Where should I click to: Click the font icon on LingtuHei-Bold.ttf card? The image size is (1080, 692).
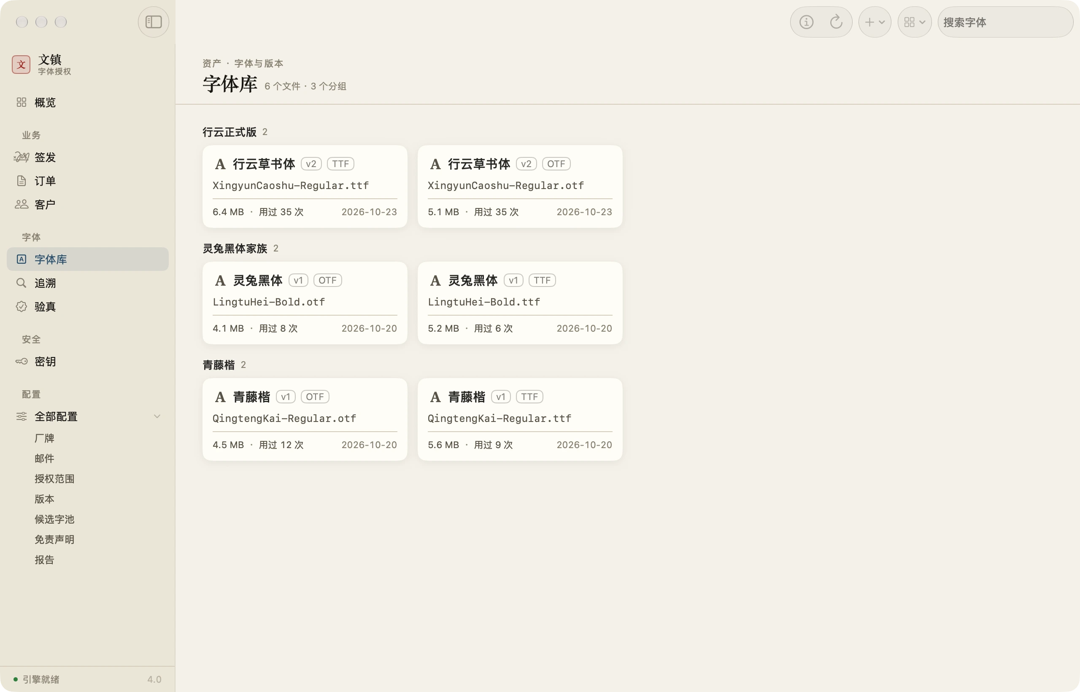click(435, 281)
